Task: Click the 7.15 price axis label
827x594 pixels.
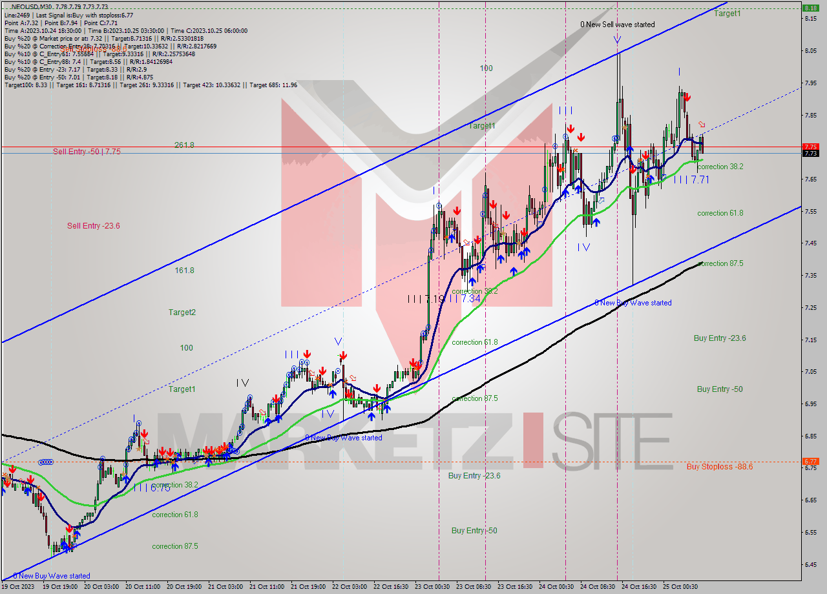Action: [811, 340]
